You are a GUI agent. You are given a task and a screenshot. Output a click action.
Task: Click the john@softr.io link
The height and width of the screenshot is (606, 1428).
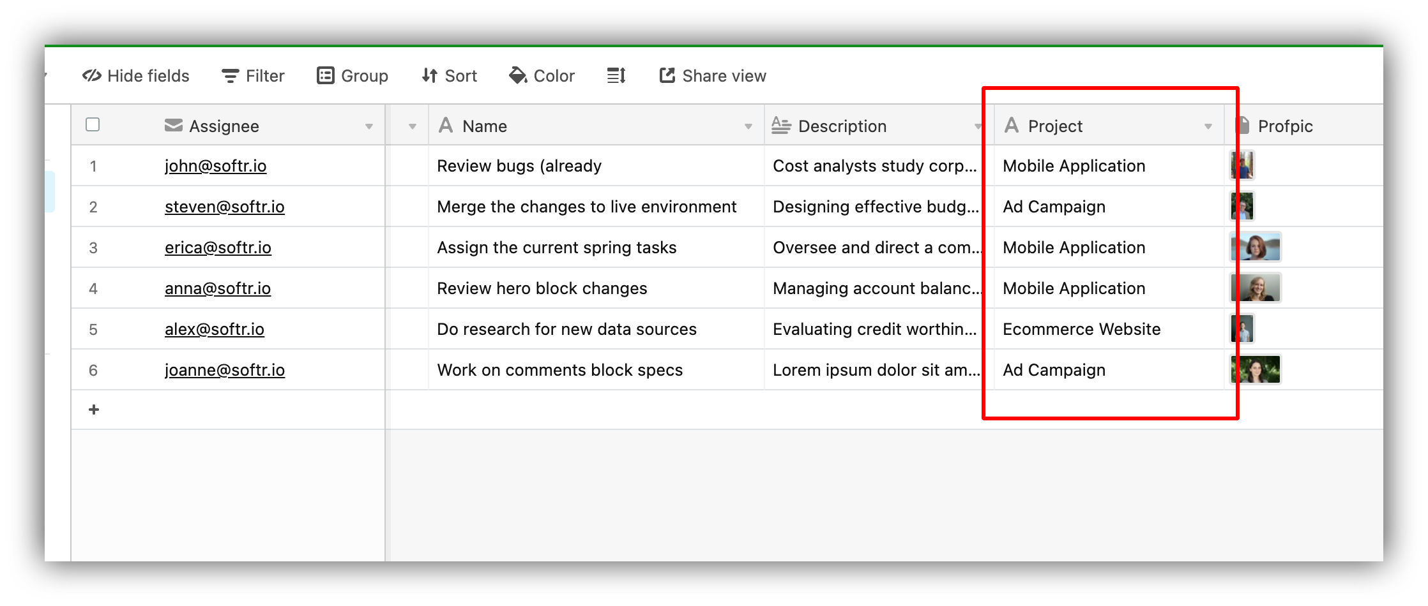pos(215,165)
